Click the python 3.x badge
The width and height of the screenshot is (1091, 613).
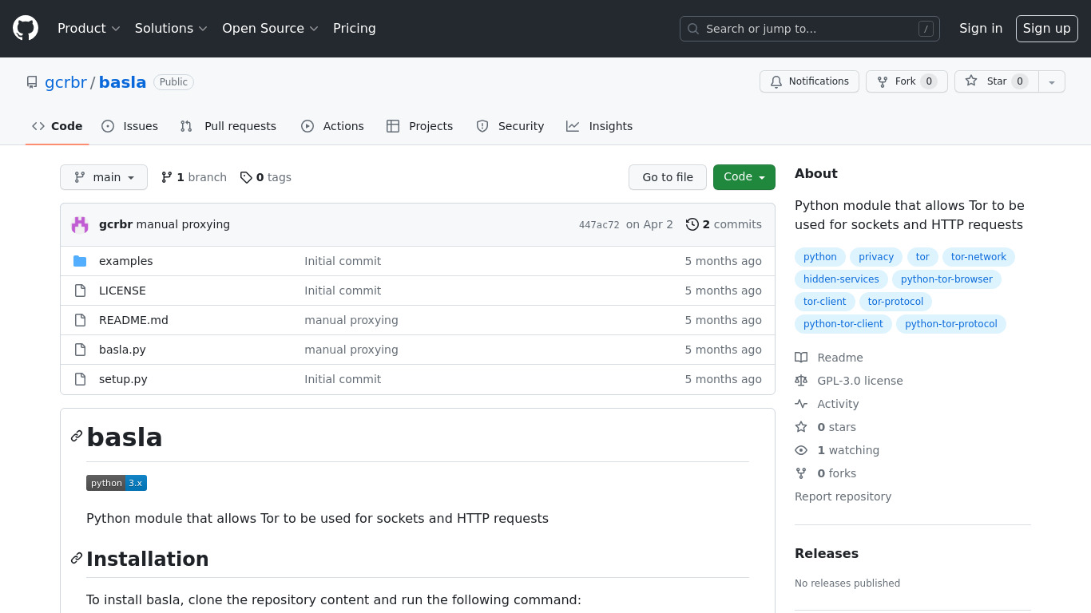pos(117,483)
